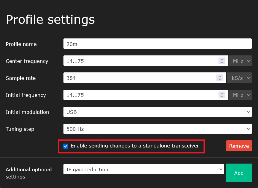Viewport: 258px width, 188px height.
Task: Decrease Sample rate with stepper down arrow
Action: (x=220, y=80)
